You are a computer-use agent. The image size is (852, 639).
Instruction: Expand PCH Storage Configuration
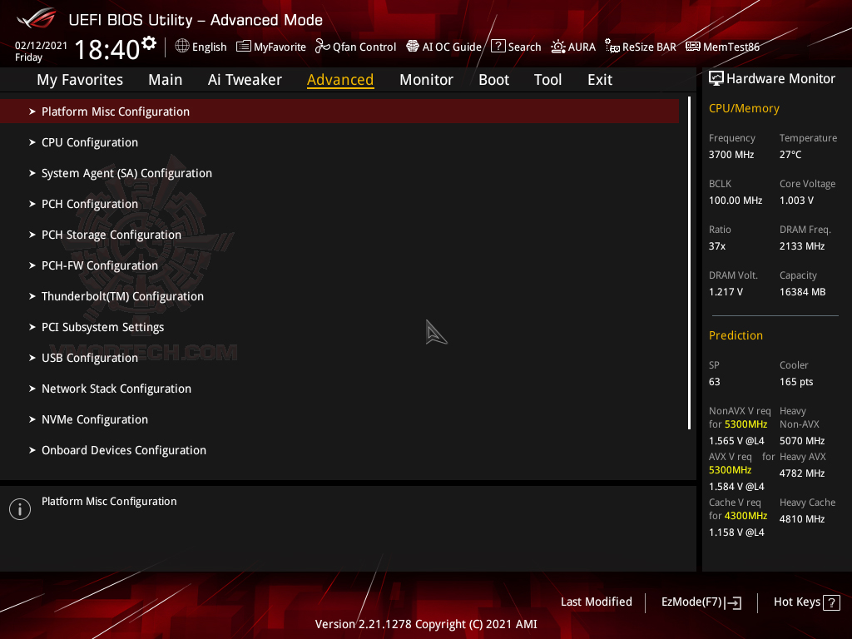pos(111,235)
